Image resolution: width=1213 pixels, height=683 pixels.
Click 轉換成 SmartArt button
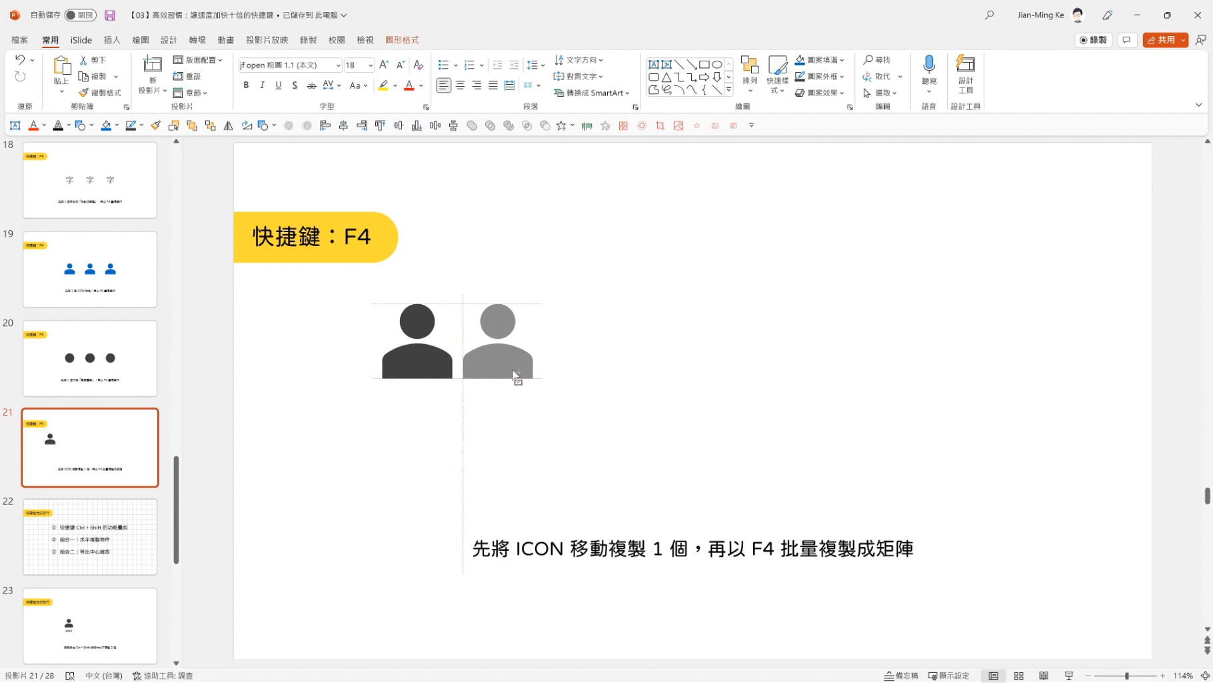tap(591, 93)
